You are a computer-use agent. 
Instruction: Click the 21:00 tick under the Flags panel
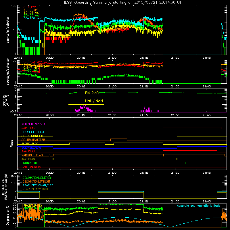[x=112, y=173]
